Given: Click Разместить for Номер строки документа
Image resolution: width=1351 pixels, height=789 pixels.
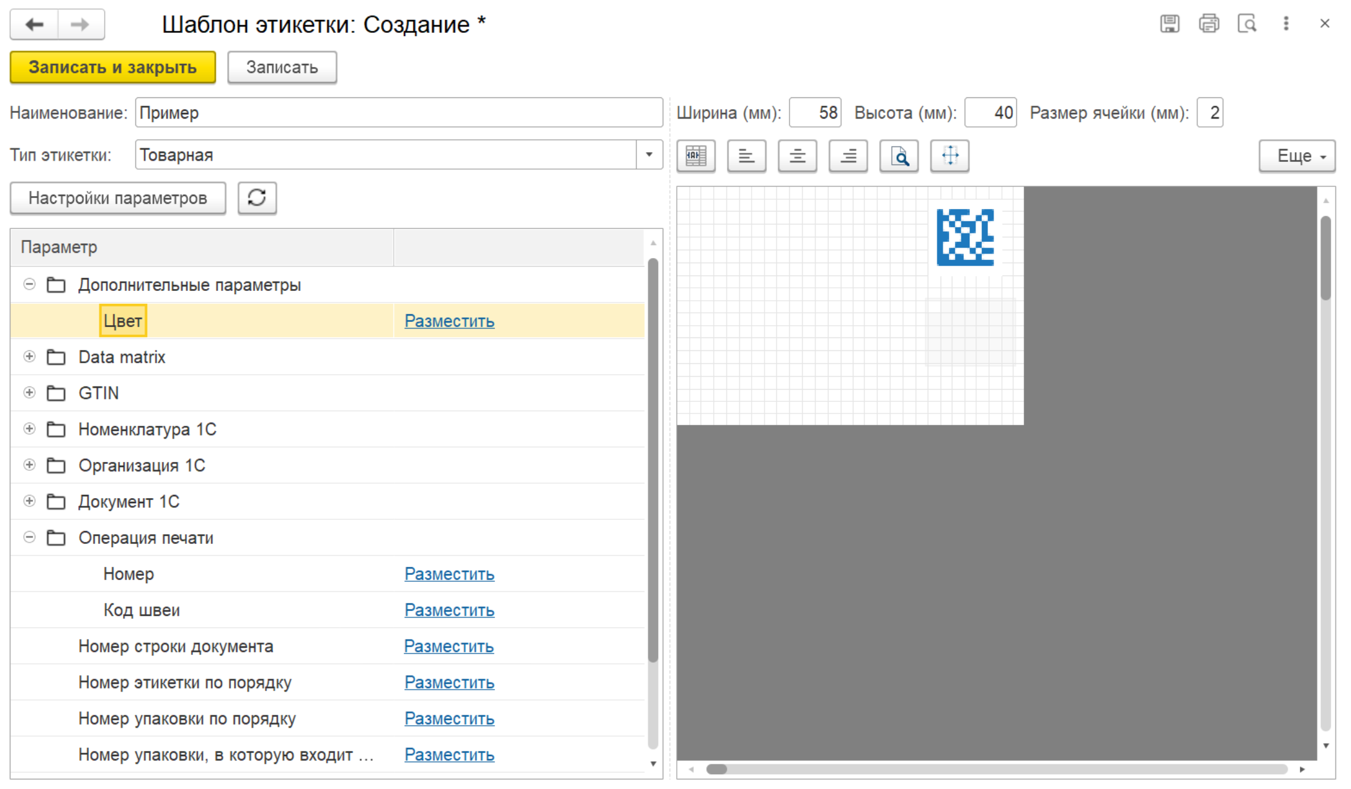Looking at the screenshot, I should click(449, 646).
